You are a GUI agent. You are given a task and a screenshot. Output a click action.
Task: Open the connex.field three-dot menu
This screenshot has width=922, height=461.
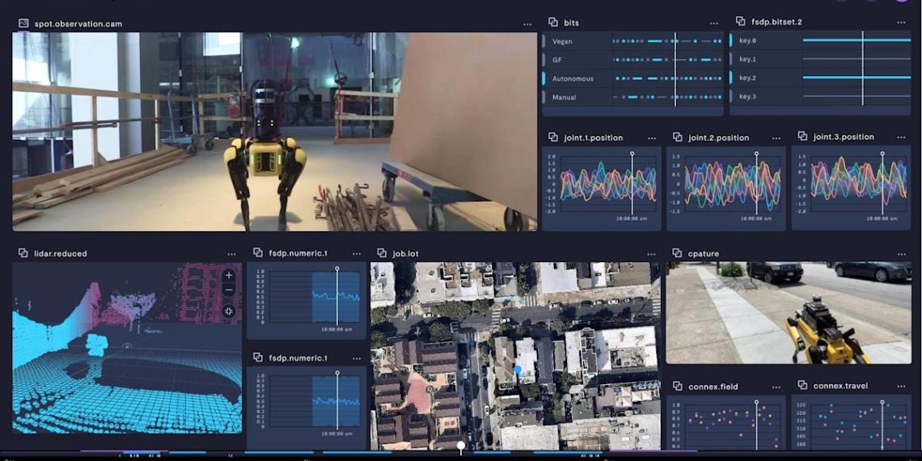tap(776, 387)
